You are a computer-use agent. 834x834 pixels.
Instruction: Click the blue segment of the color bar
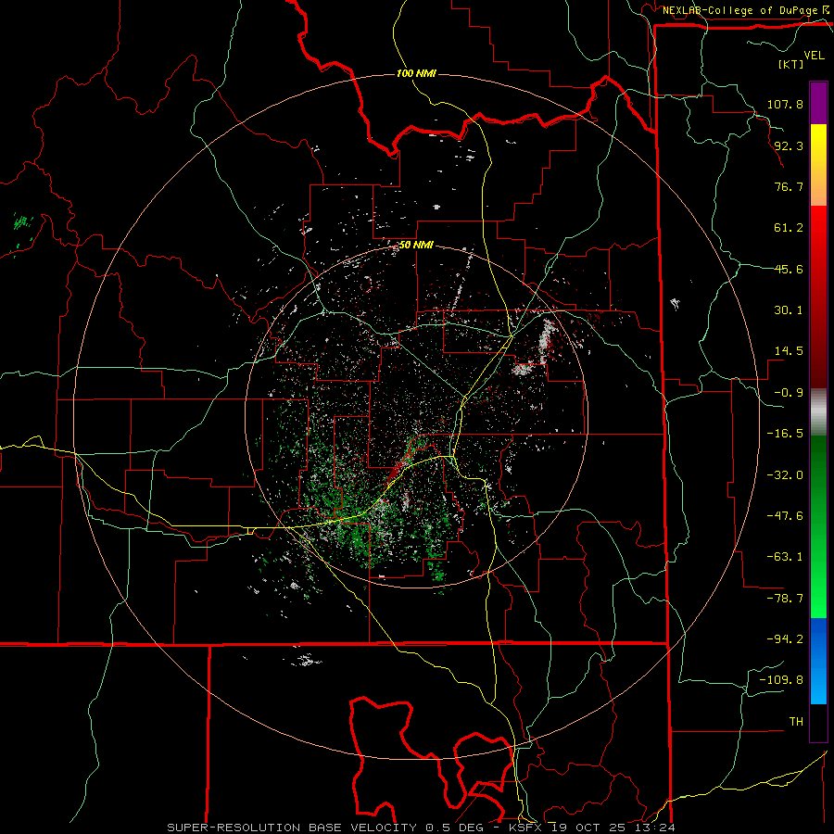click(818, 661)
